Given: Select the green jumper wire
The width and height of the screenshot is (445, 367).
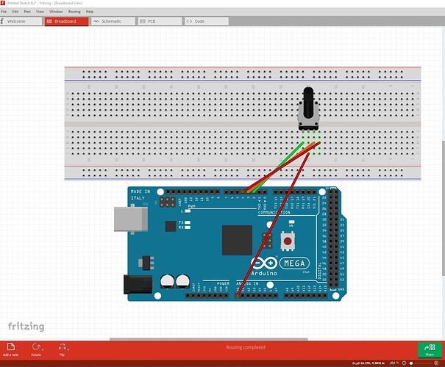Looking at the screenshot, I should pyautogui.click(x=278, y=167).
